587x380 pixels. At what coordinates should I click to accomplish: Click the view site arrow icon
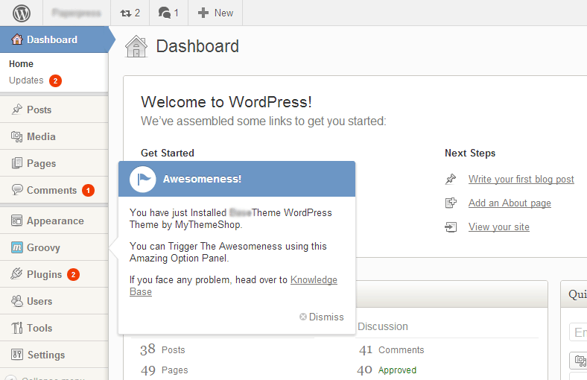pyautogui.click(x=451, y=227)
